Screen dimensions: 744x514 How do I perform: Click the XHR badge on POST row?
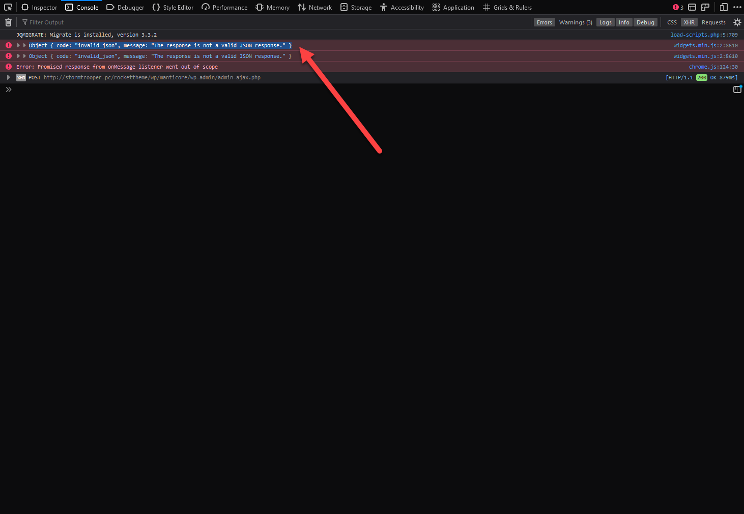pyautogui.click(x=21, y=78)
